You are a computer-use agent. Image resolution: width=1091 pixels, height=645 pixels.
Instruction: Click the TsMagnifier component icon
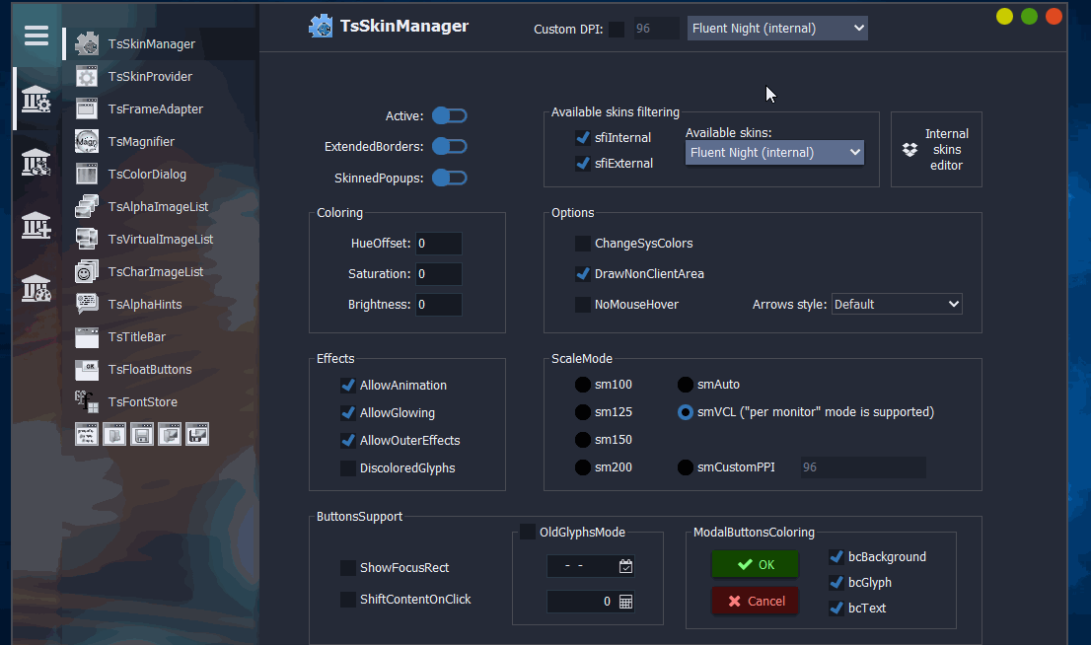[87, 141]
